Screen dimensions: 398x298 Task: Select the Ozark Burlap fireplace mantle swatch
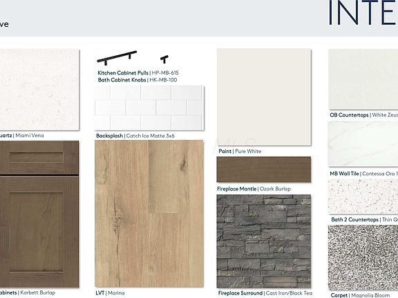click(x=264, y=169)
